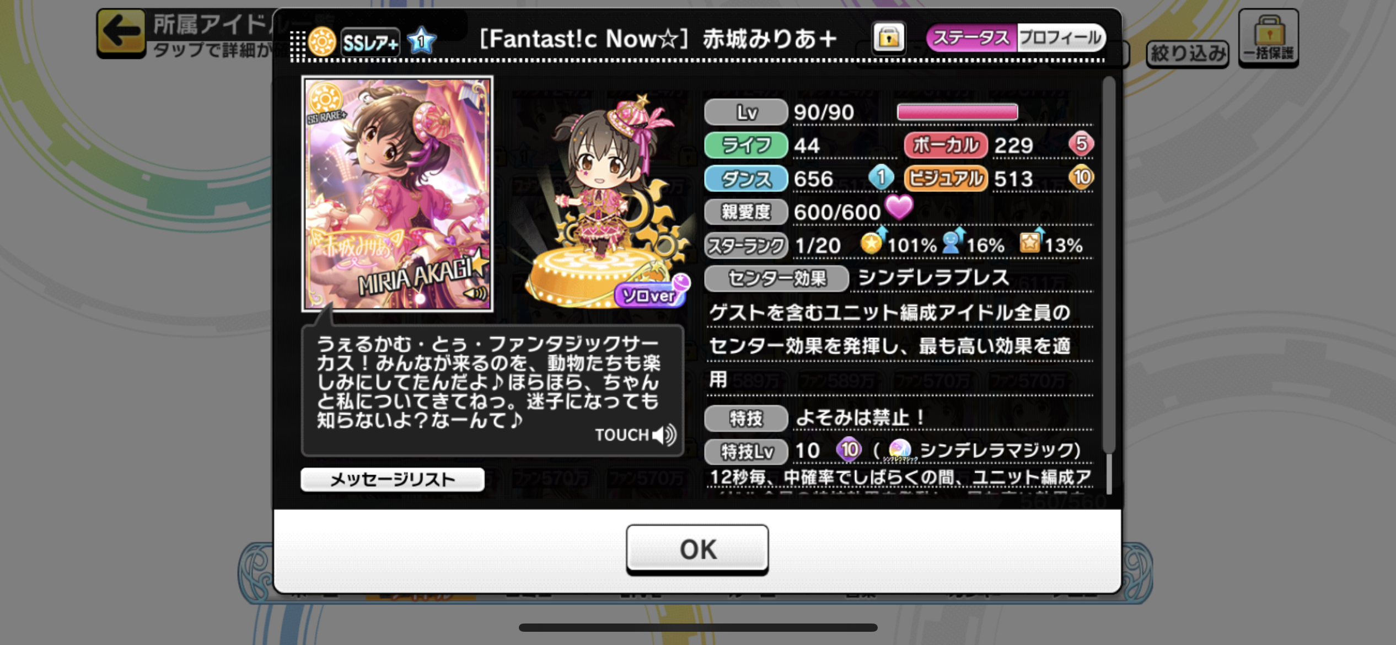The height and width of the screenshot is (645, 1396).
Task: Tap the pink affection heart icon
Action: click(899, 208)
